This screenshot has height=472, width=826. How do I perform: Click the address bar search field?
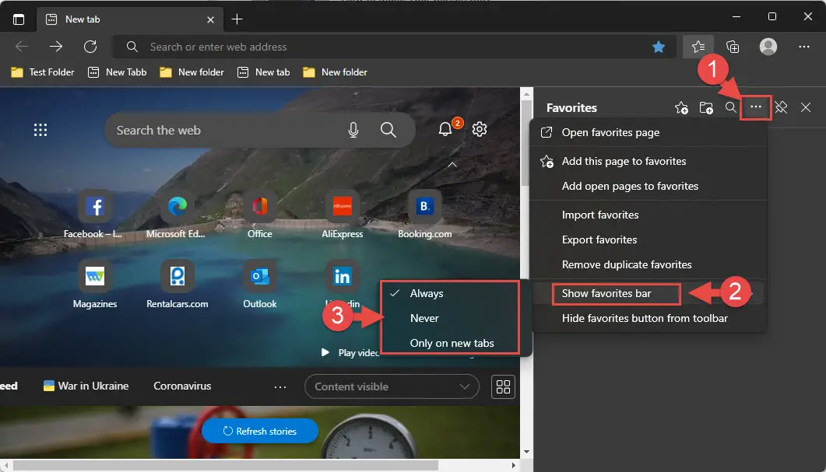pyautogui.click(x=395, y=47)
